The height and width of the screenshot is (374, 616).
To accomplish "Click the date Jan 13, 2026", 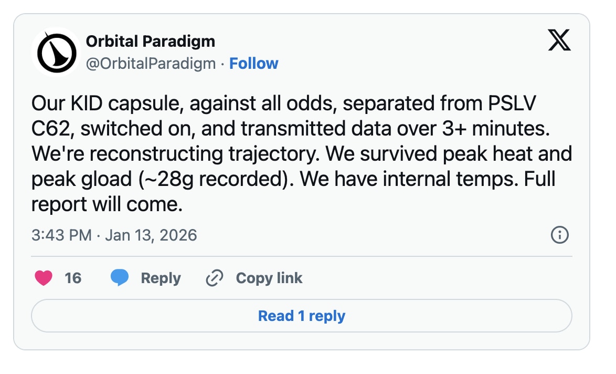I will click(151, 235).
